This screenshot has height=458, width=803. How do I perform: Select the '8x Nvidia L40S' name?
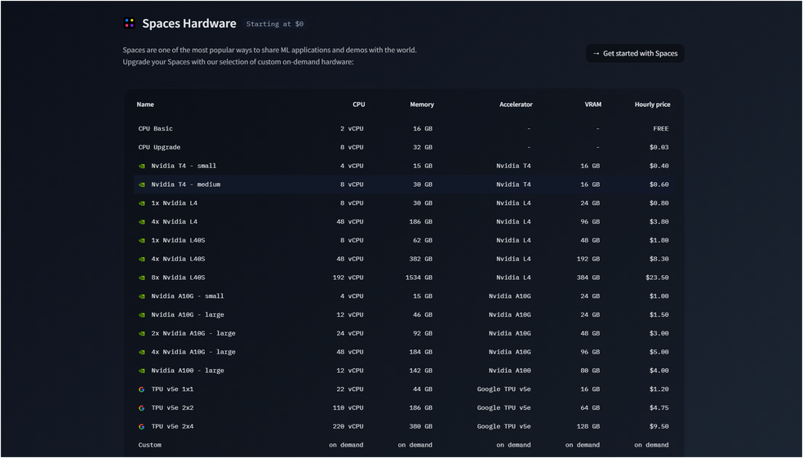tap(178, 278)
